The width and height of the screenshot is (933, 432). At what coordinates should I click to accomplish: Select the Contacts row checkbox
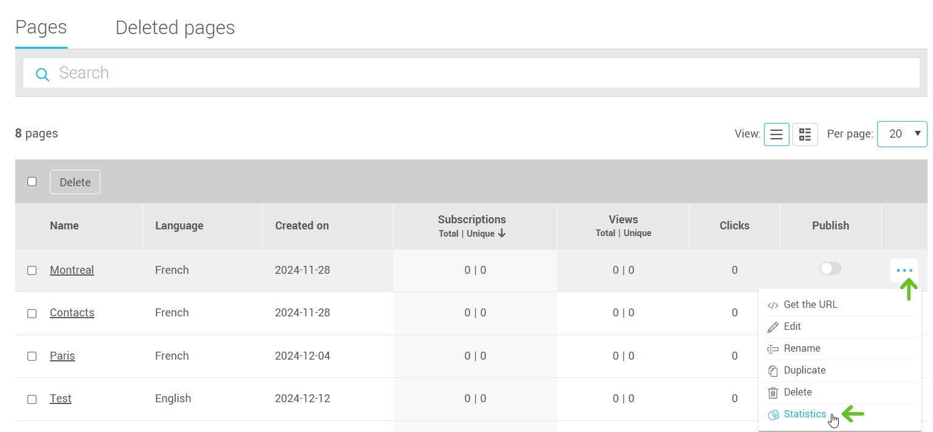32,313
